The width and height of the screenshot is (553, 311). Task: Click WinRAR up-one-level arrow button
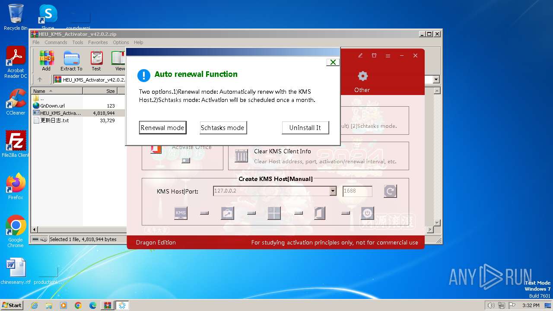[40, 79]
